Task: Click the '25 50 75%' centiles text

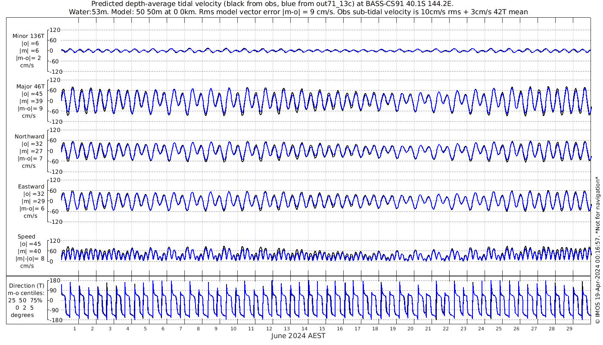Action: (27, 300)
